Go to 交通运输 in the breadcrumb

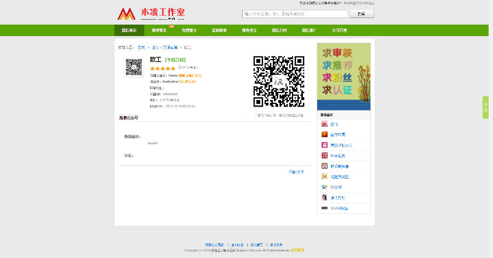point(170,48)
